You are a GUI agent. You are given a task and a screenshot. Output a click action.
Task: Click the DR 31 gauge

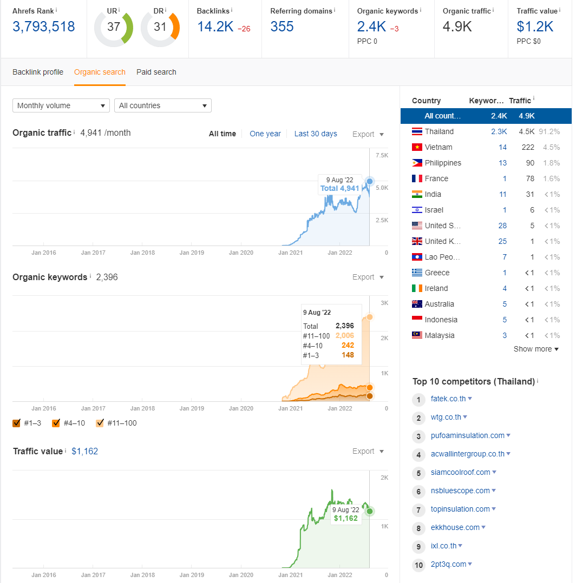(160, 28)
